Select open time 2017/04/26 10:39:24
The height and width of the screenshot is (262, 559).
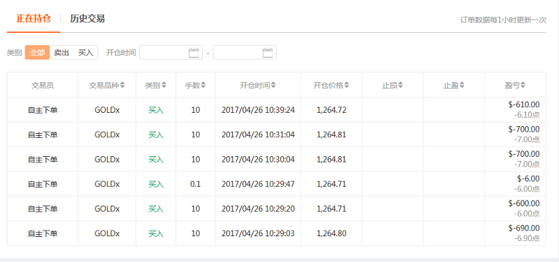[x=258, y=110]
